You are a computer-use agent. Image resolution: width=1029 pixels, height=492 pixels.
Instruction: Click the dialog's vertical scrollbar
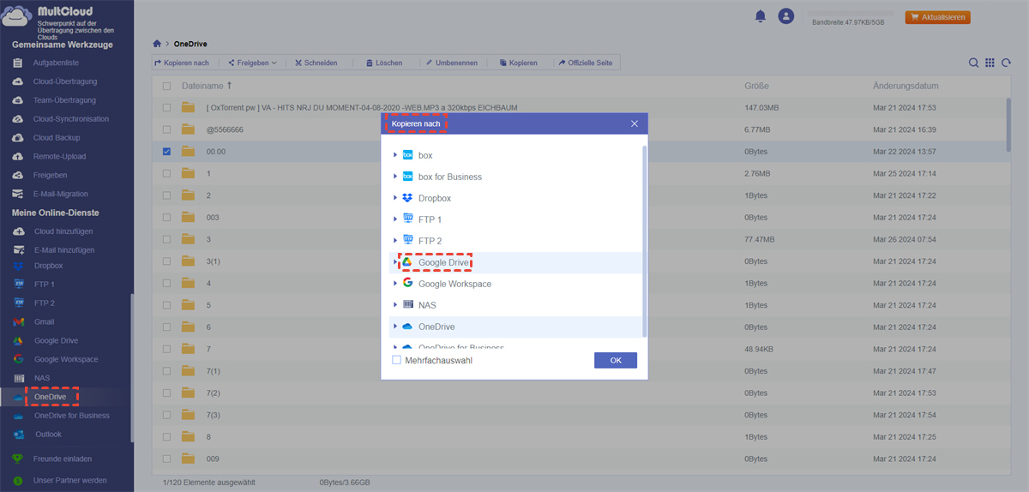click(x=645, y=240)
